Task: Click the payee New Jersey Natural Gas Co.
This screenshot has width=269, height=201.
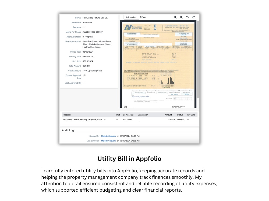Action: click(95, 18)
